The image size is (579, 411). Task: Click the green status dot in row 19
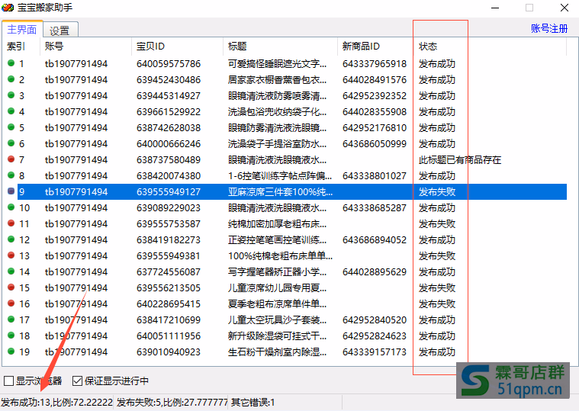coord(11,351)
